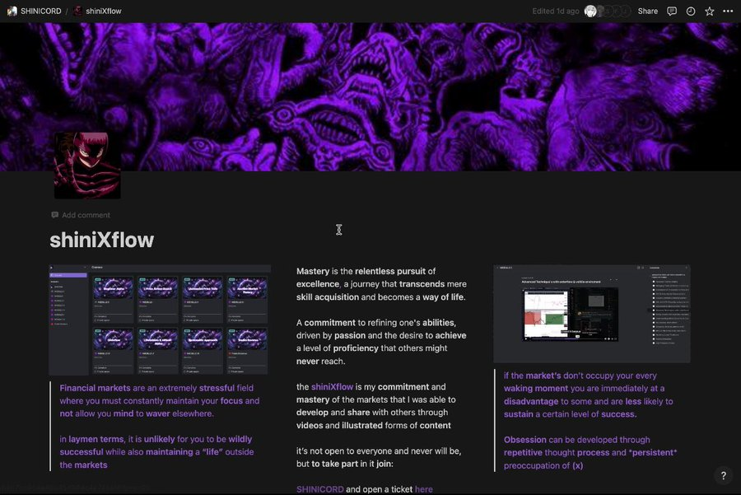The image size is (741, 495).
Task: Click the 'Edited 1d ago' timestamp
Action: click(555, 11)
